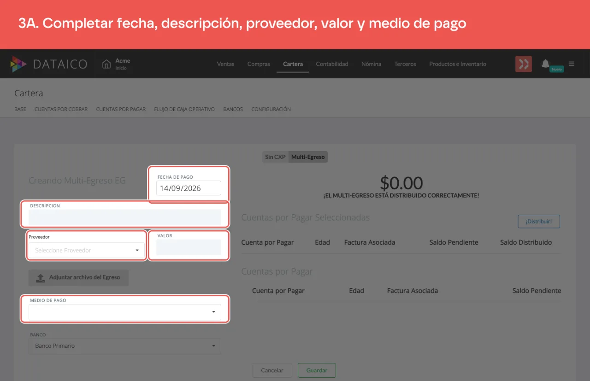Viewport: 590px width, 381px height.
Task: Click the Descripcion input field
Action: 125,217
